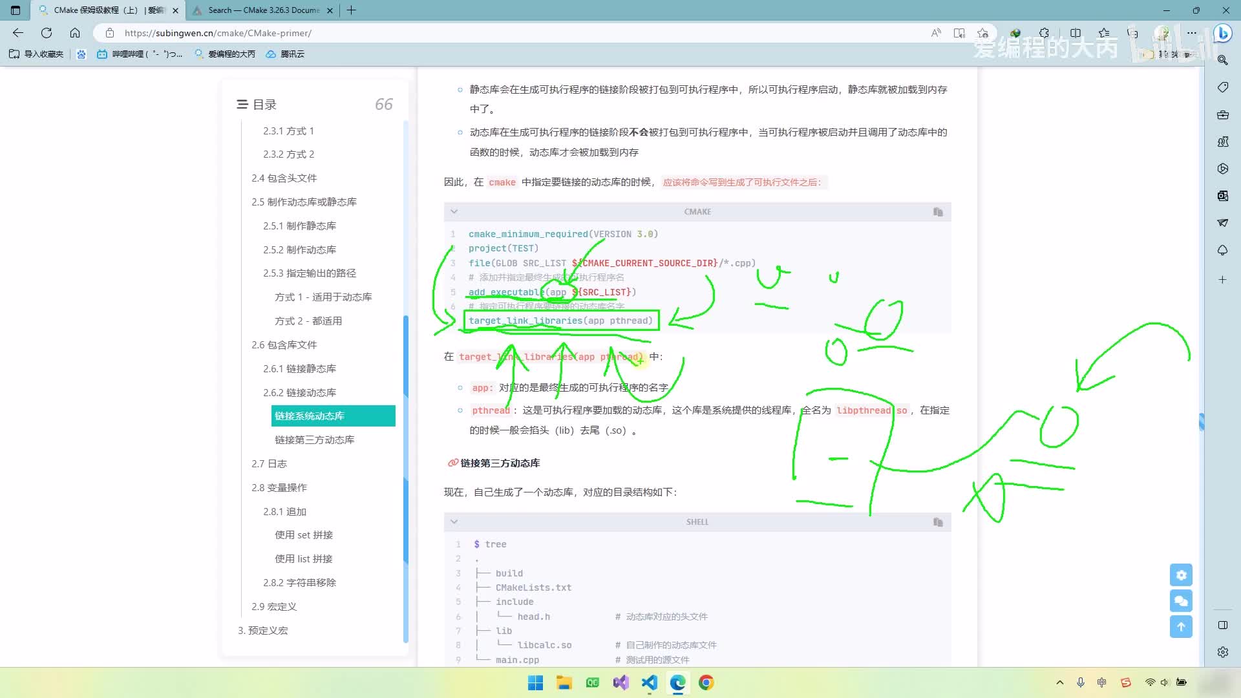Click the extensions icon in browser toolbar
This screenshot has height=698, width=1241.
pos(1044,32)
